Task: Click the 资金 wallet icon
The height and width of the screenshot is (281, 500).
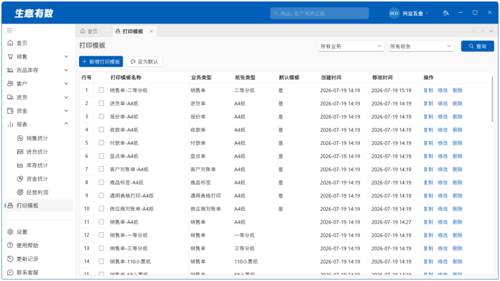Action: [10, 111]
